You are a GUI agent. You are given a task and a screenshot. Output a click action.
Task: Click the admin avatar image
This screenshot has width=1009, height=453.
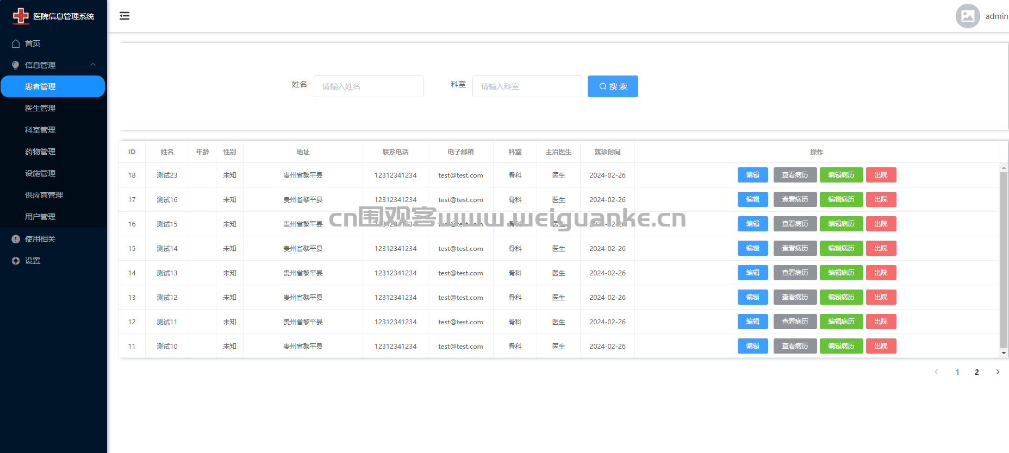(x=967, y=16)
